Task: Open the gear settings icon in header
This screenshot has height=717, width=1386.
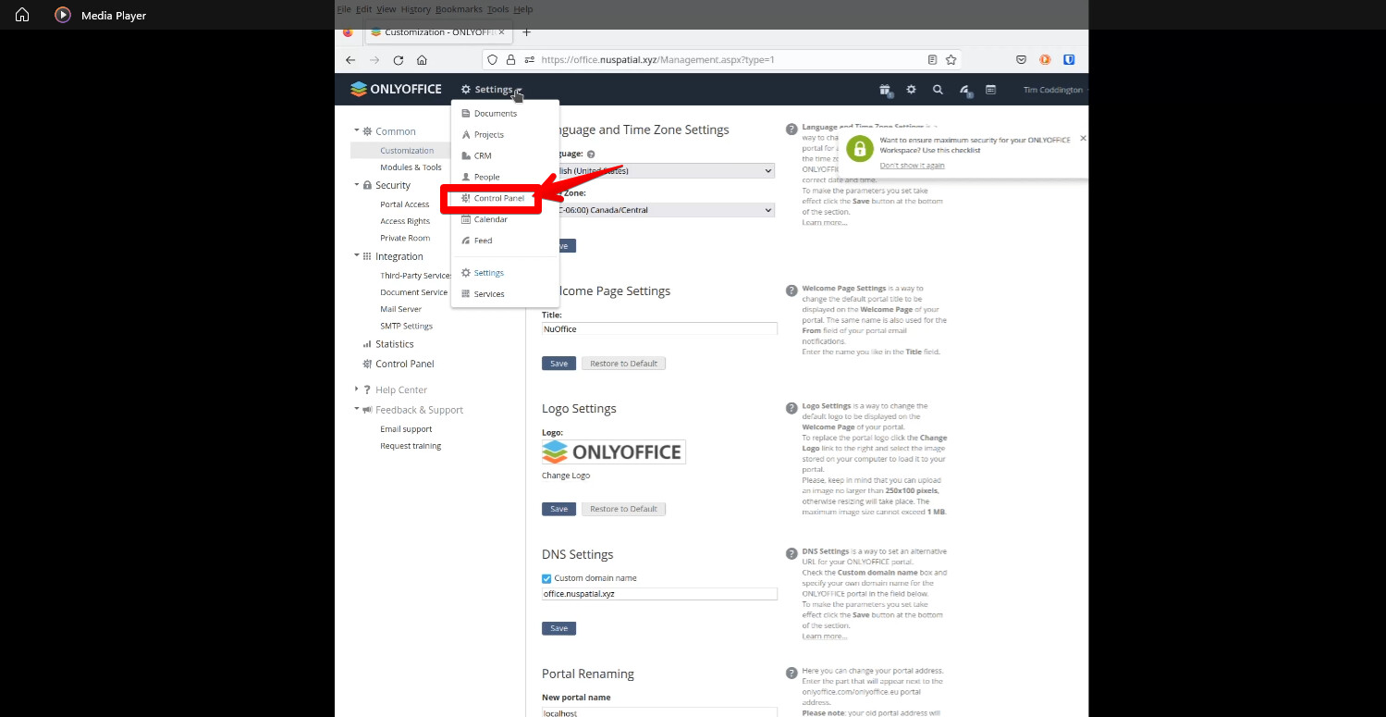Action: coord(911,90)
